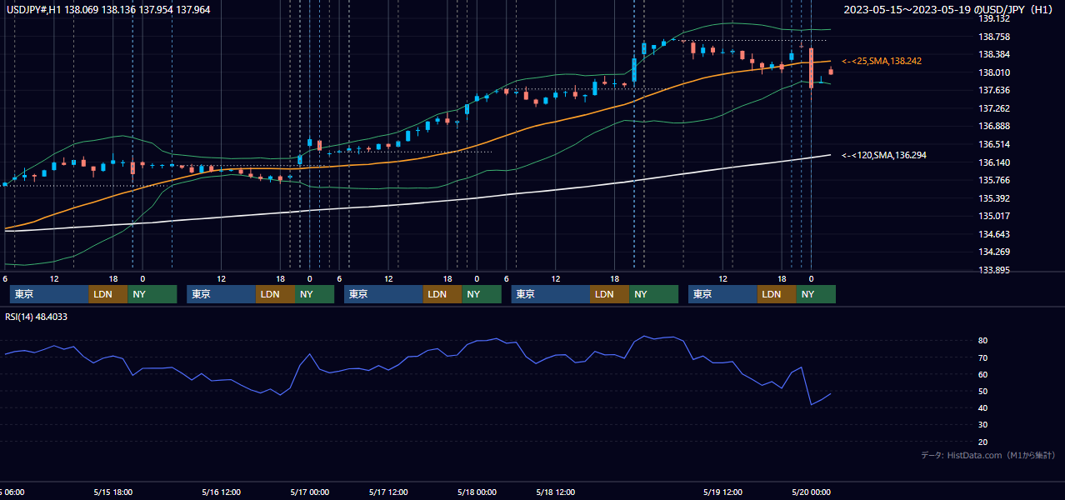Click the 134.643 price axis label
This screenshot has width=1065, height=500.
(994, 234)
